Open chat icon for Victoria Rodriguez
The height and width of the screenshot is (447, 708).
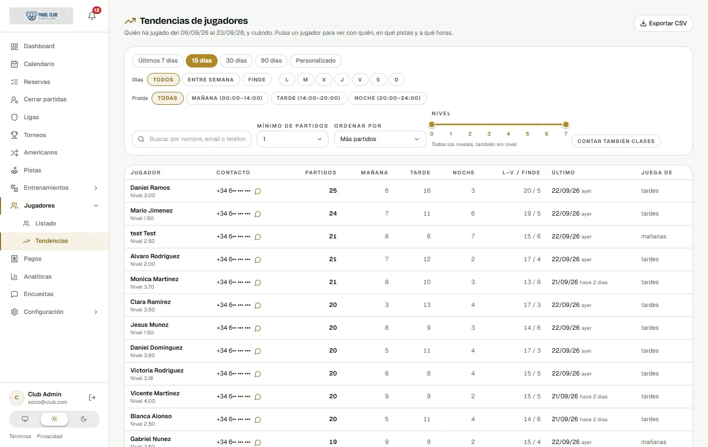point(258,374)
